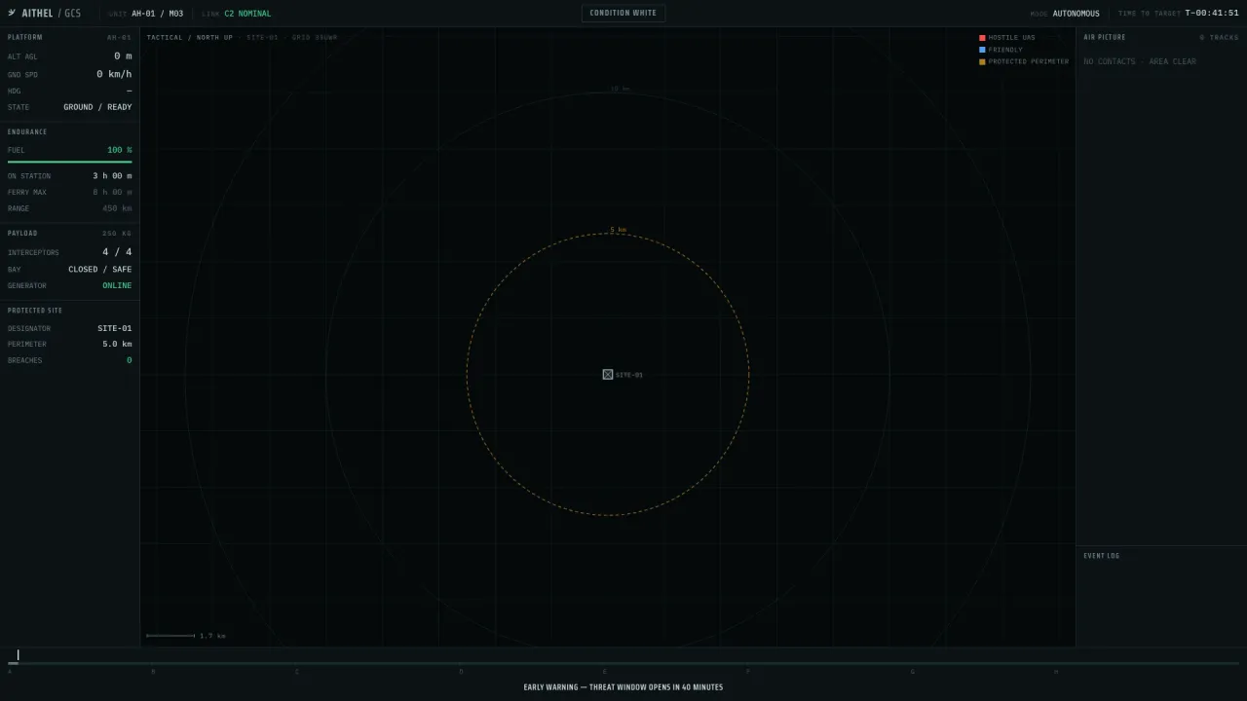Screen dimensions: 1247x701
Task: Click NO CONTACTS · AREA CLEAR message
Action: pyautogui.click(x=1140, y=61)
